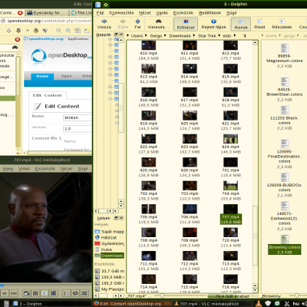Image resolution: width=307 pixels, height=307 pixels.
Task: Toggle Rejtett fájlok hidden files
Action: pyautogui.click(x=213, y=24)
